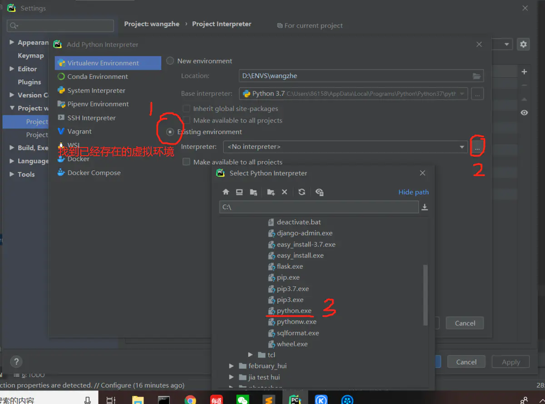Viewport: 545px width, 404px height.
Task: Open Sublime Text from the taskbar
Action: (269, 400)
